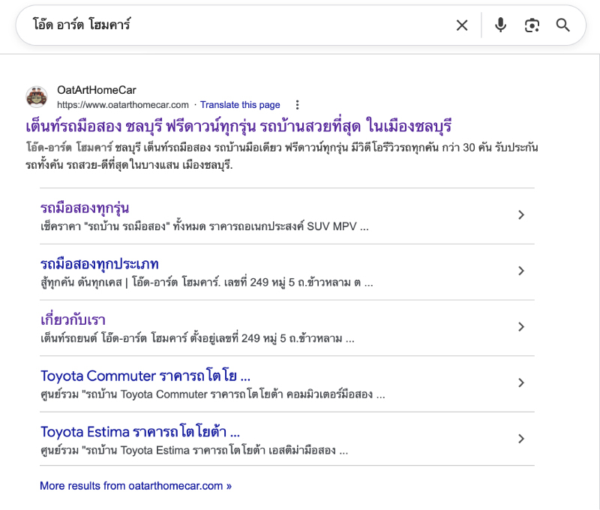The image size is (600, 510).
Task: Click description starting สู้ทุกคัน ดันทุกเคส
Action: click(x=207, y=282)
